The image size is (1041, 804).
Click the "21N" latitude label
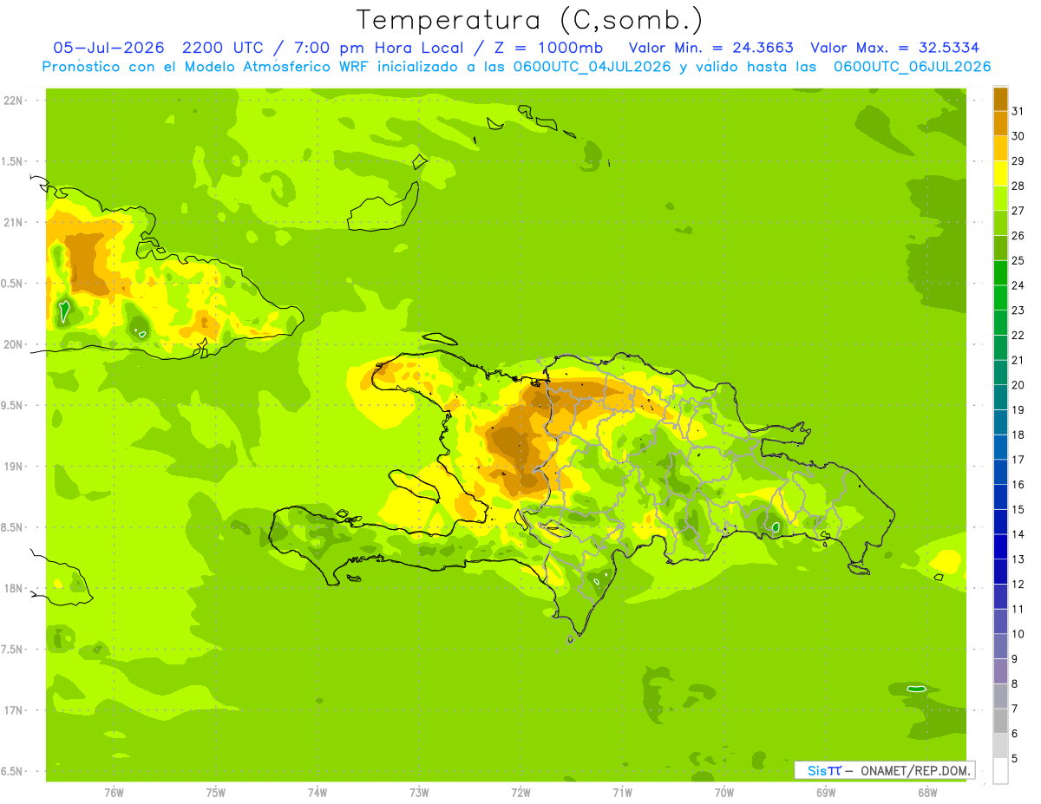click(x=12, y=222)
